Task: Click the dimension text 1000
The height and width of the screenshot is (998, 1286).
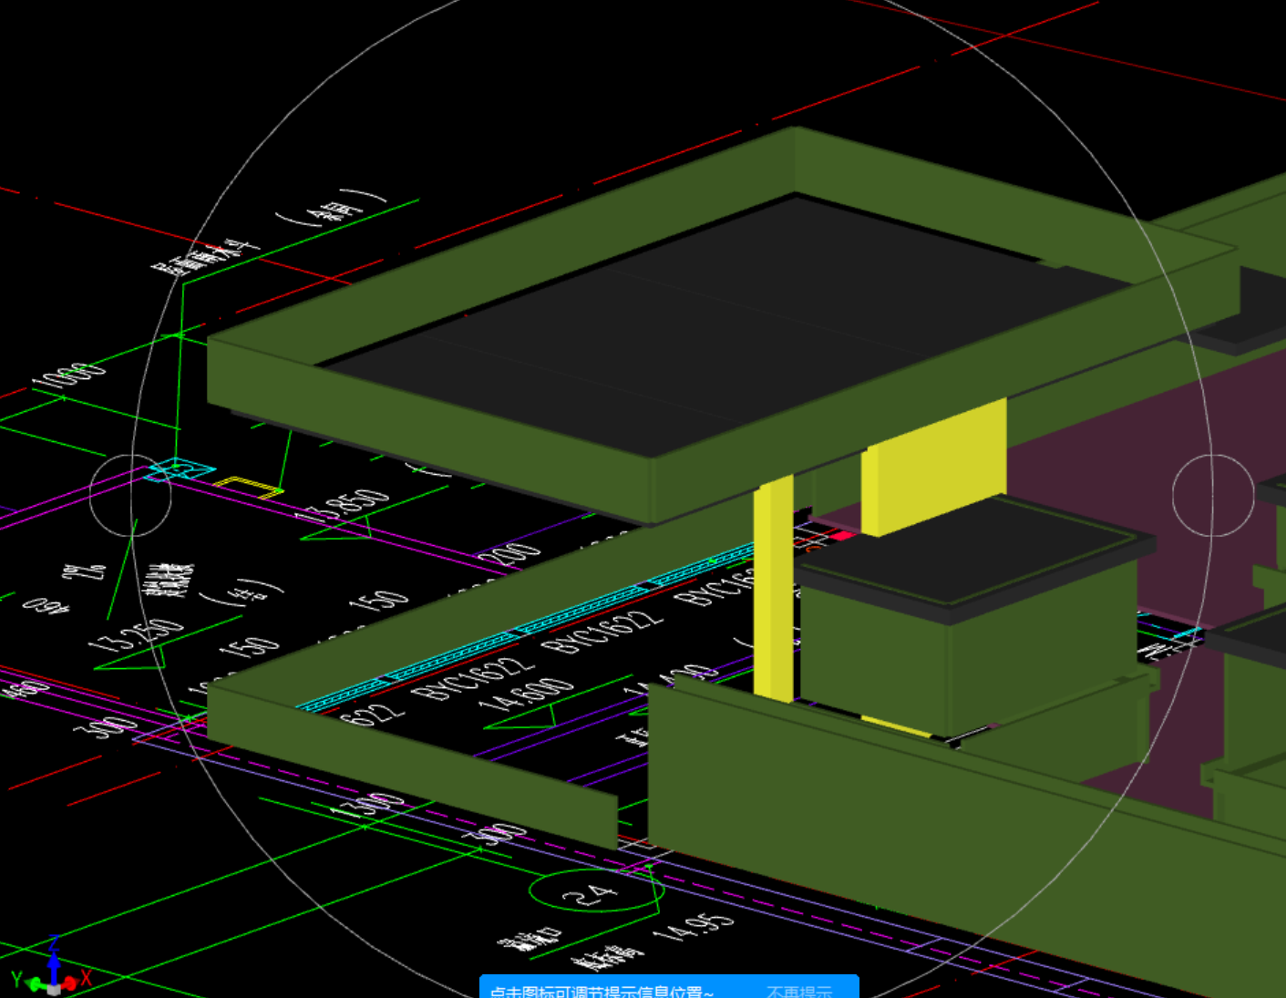Action: tap(68, 375)
